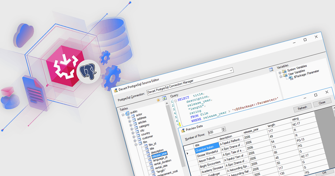Click the OK button
This screenshot has width=335, height=176.
(x=324, y=172)
